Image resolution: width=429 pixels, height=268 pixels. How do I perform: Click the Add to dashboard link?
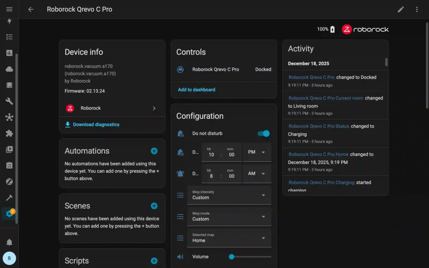[x=196, y=89]
